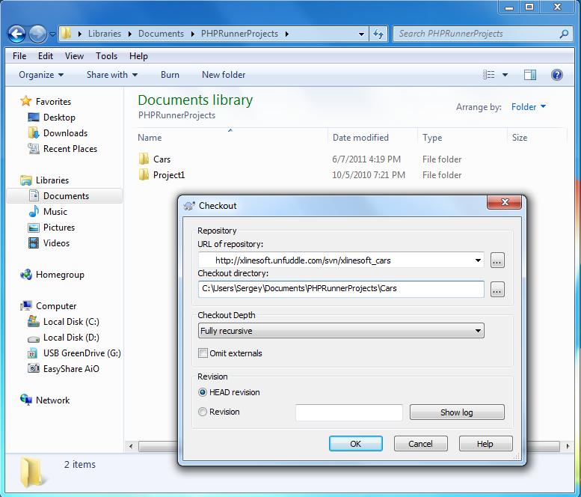Open the Arrange by Folder dropdown
The image size is (581, 497).
[529, 107]
